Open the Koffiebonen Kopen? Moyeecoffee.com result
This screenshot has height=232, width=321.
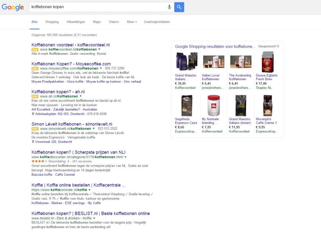[x=71, y=64]
